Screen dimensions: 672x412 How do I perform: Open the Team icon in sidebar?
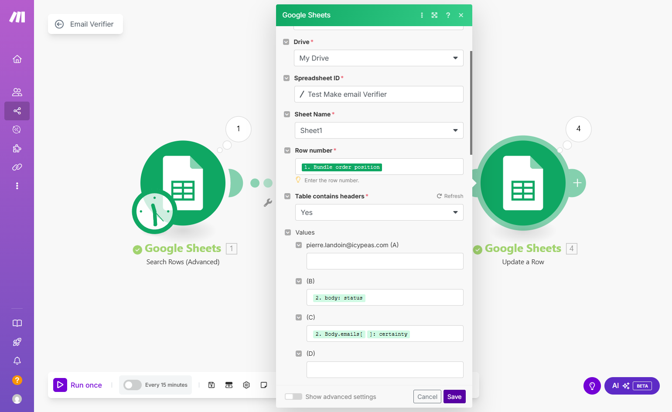click(x=17, y=92)
